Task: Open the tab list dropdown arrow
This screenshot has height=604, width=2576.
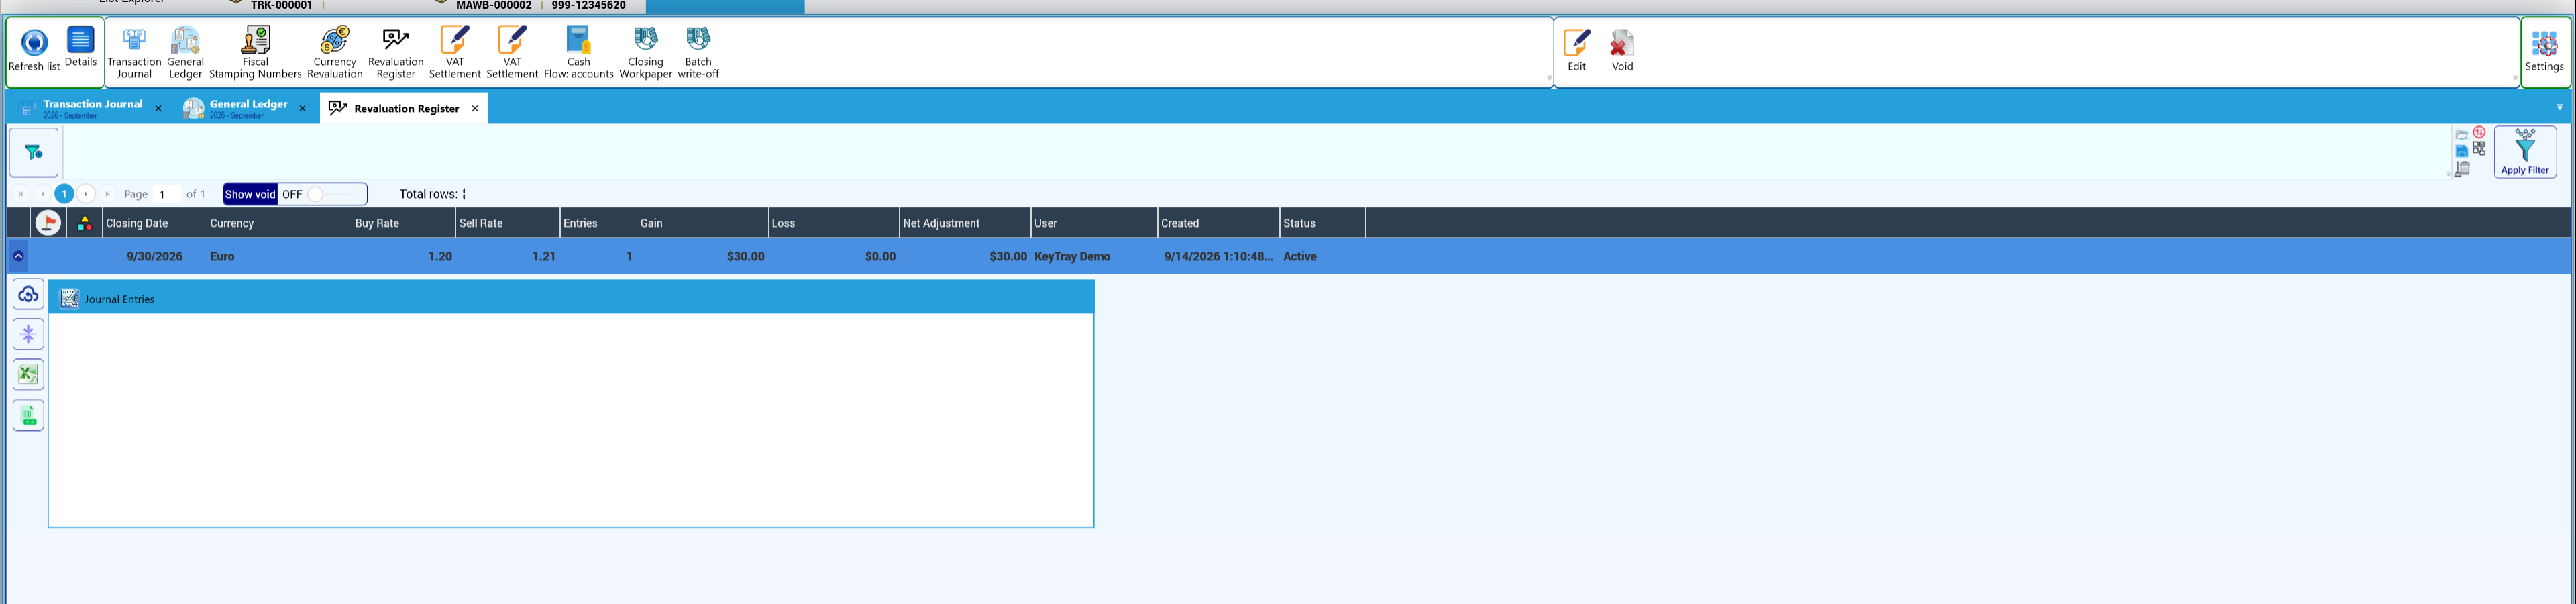Action: tap(2559, 107)
